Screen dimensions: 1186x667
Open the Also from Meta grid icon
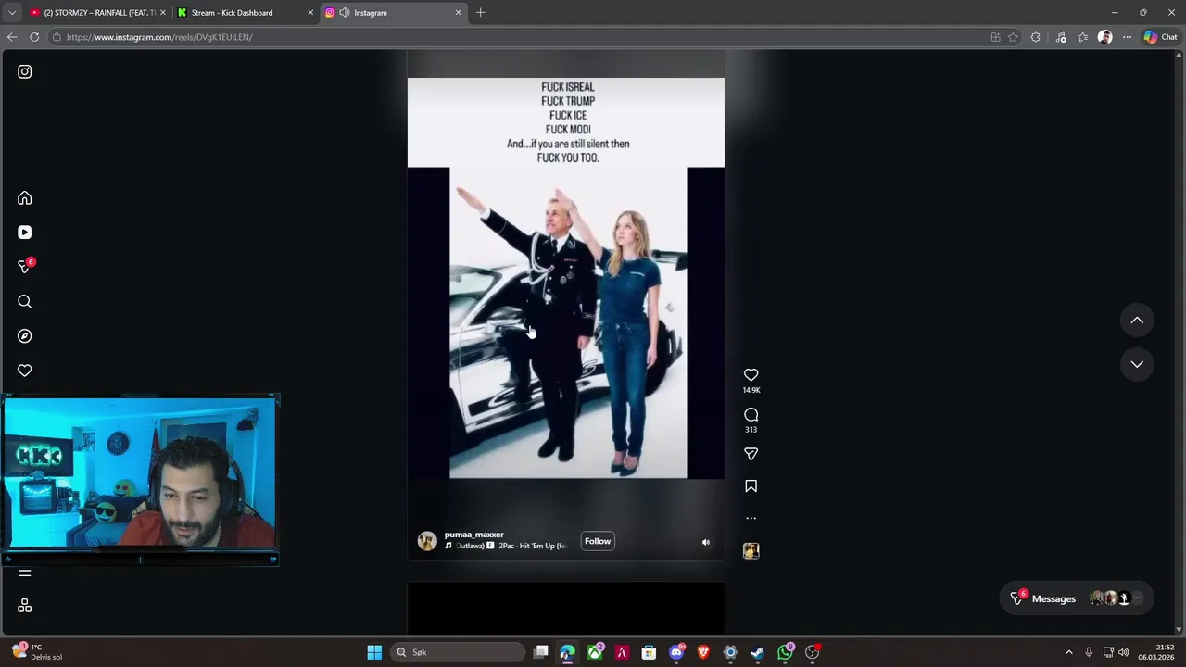point(25,606)
